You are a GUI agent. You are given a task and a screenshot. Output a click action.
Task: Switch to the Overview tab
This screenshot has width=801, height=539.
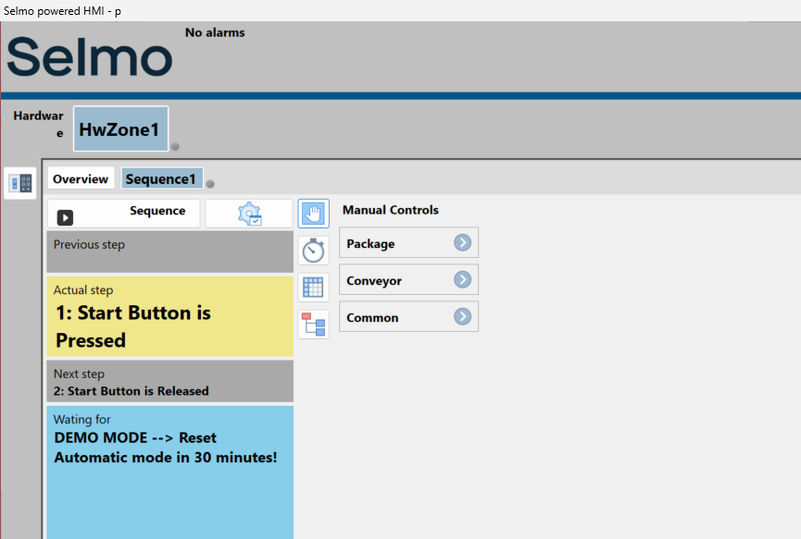pos(81,179)
